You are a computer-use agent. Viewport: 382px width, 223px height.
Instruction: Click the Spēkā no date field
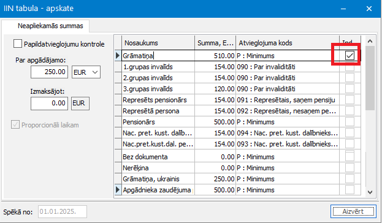(63, 211)
